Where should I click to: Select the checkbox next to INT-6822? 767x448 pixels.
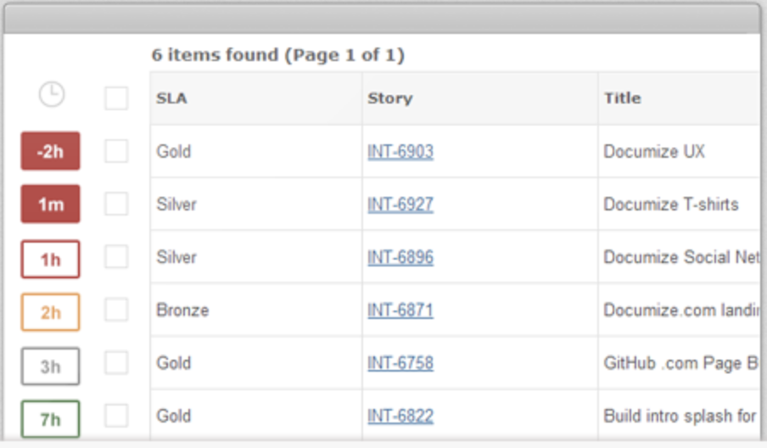(x=116, y=416)
